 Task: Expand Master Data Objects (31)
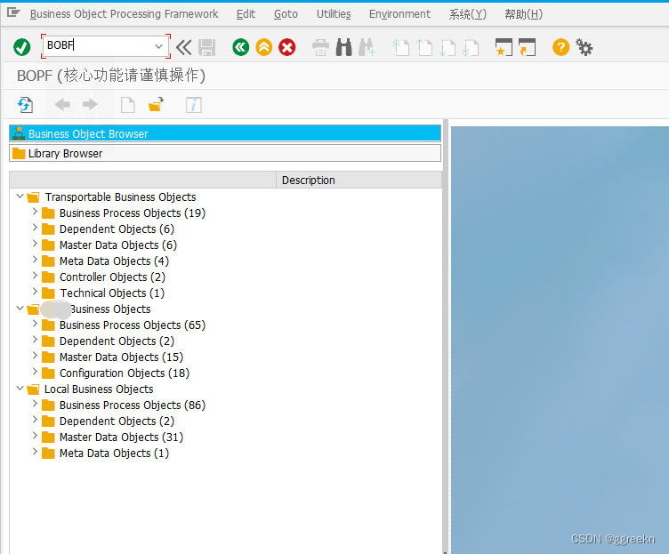[35, 437]
